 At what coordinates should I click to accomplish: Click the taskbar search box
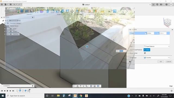click(x=25, y=96)
